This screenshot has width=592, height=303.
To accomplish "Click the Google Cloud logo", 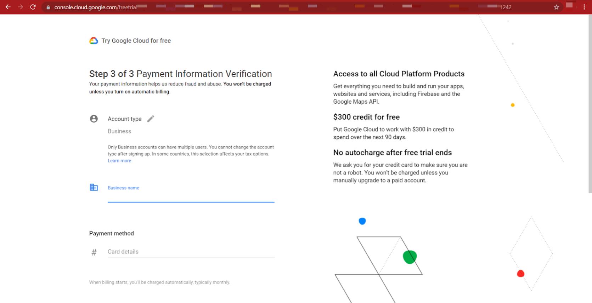I will [x=94, y=41].
